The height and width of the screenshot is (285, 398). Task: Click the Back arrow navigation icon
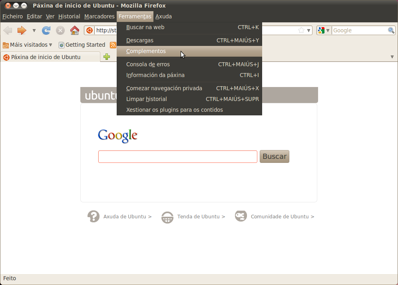pyautogui.click(x=8, y=30)
